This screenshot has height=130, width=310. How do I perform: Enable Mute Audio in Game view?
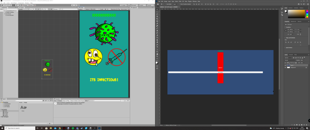tap(124, 9)
